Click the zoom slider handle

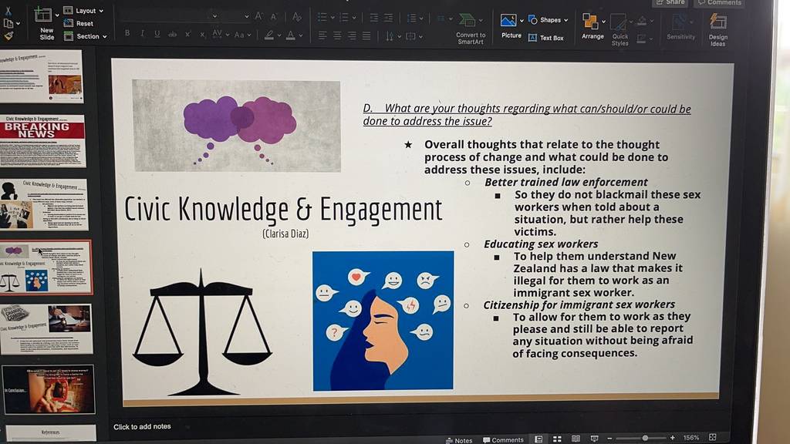click(645, 438)
